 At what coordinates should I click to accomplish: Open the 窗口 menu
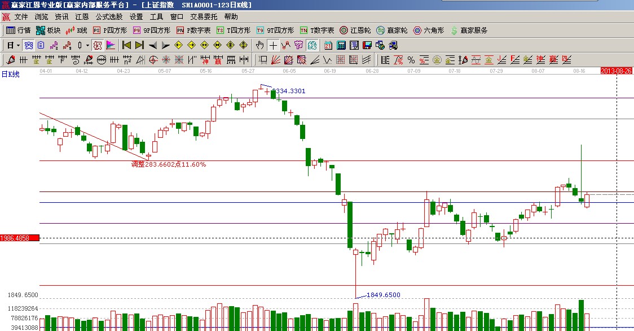177,17
